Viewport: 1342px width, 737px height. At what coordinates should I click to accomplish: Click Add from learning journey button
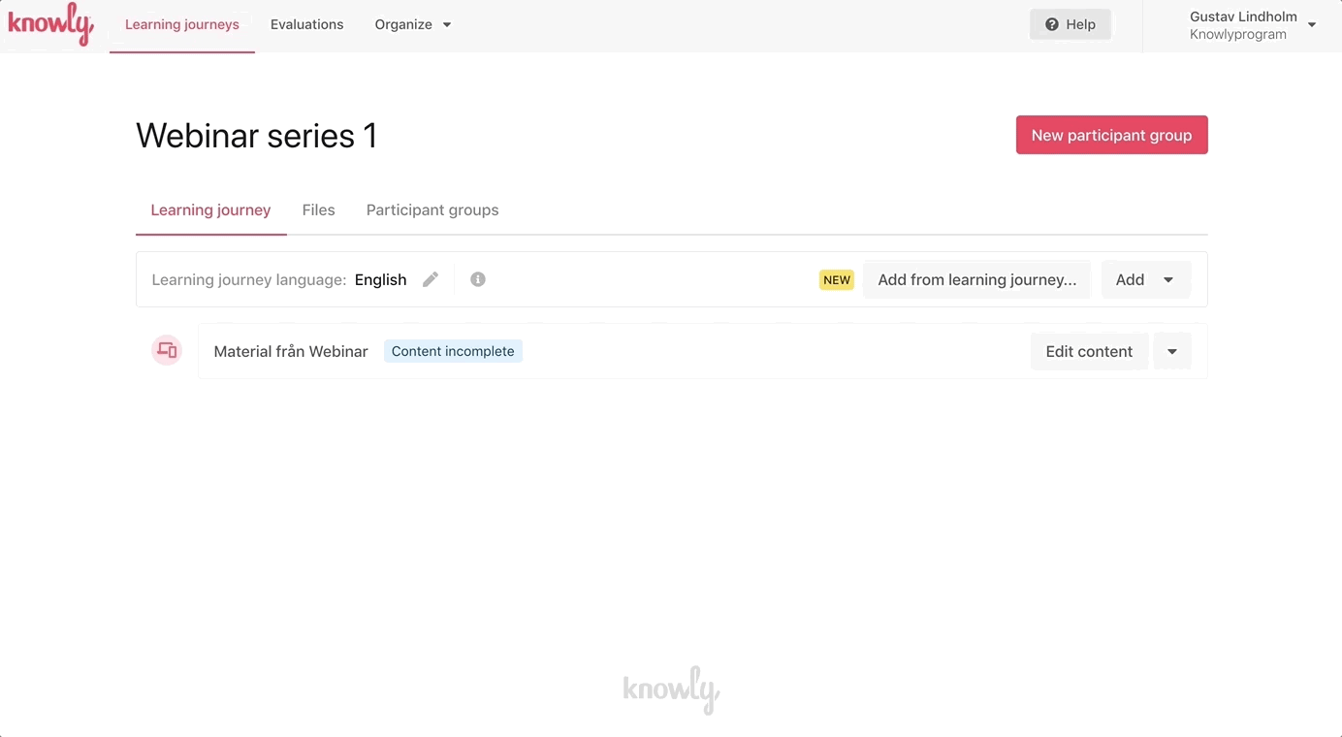(977, 279)
